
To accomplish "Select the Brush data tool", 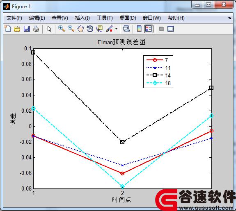I will click(x=109, y=29).
